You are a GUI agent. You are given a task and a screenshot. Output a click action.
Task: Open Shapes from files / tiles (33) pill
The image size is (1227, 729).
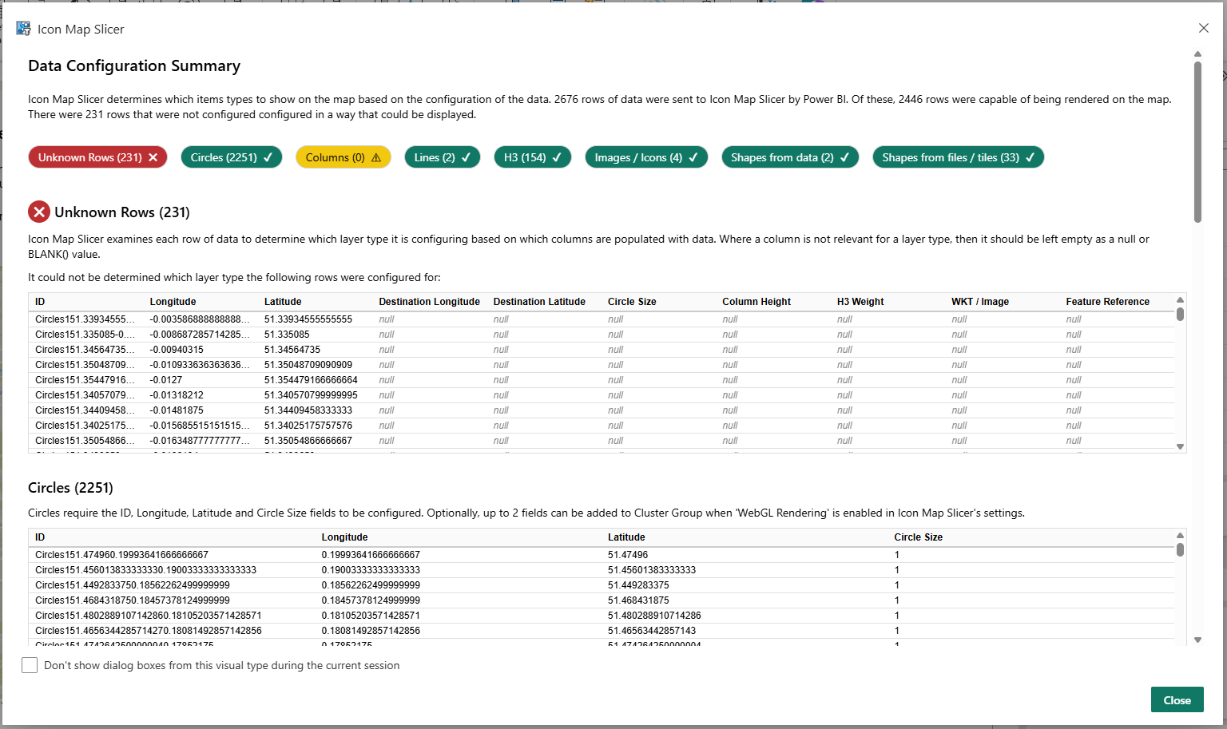coord(957,157)
